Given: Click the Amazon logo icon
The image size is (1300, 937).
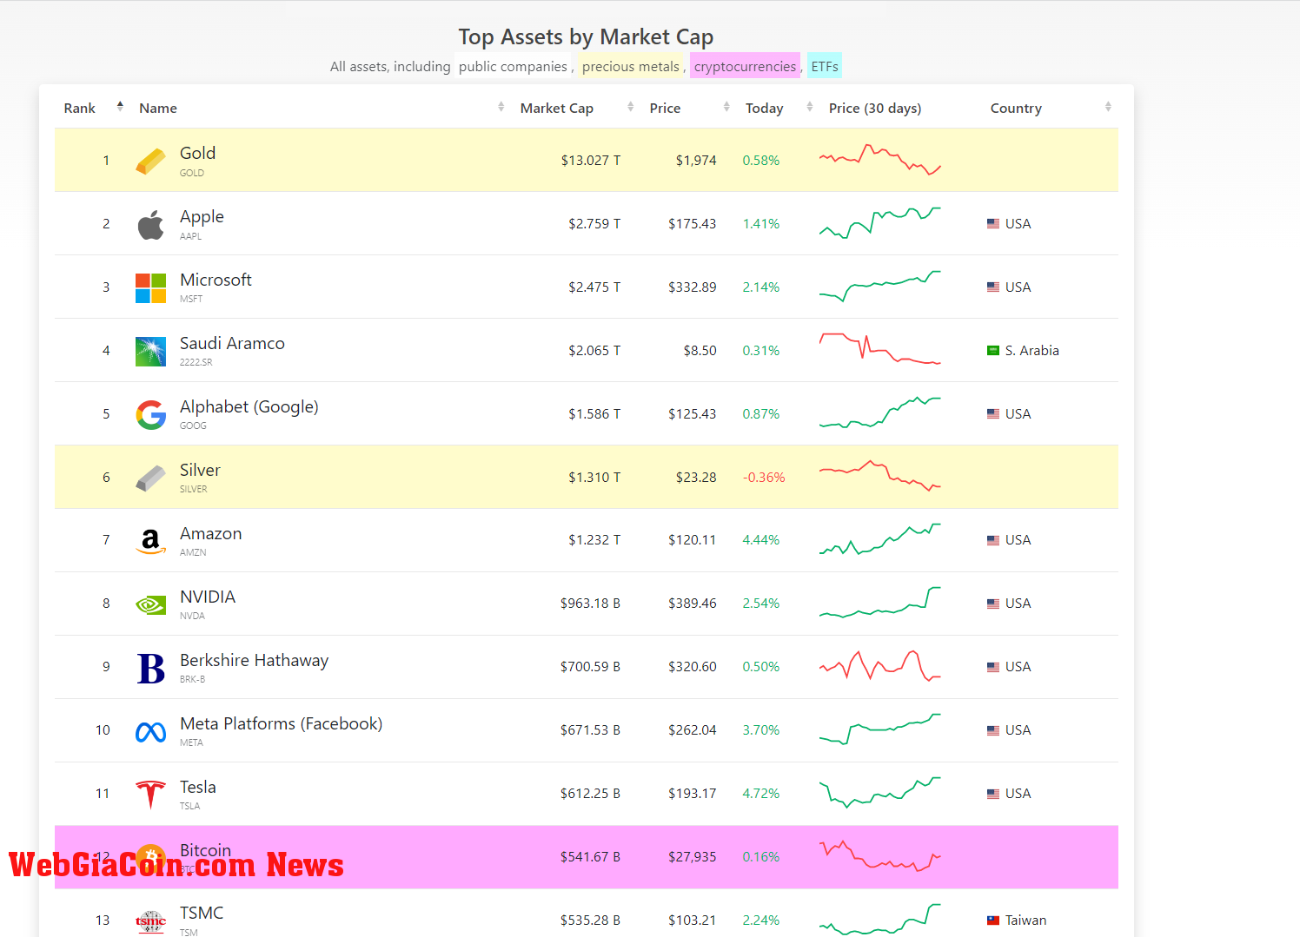Looking at the screenshot, I should [x=151, y=542].
